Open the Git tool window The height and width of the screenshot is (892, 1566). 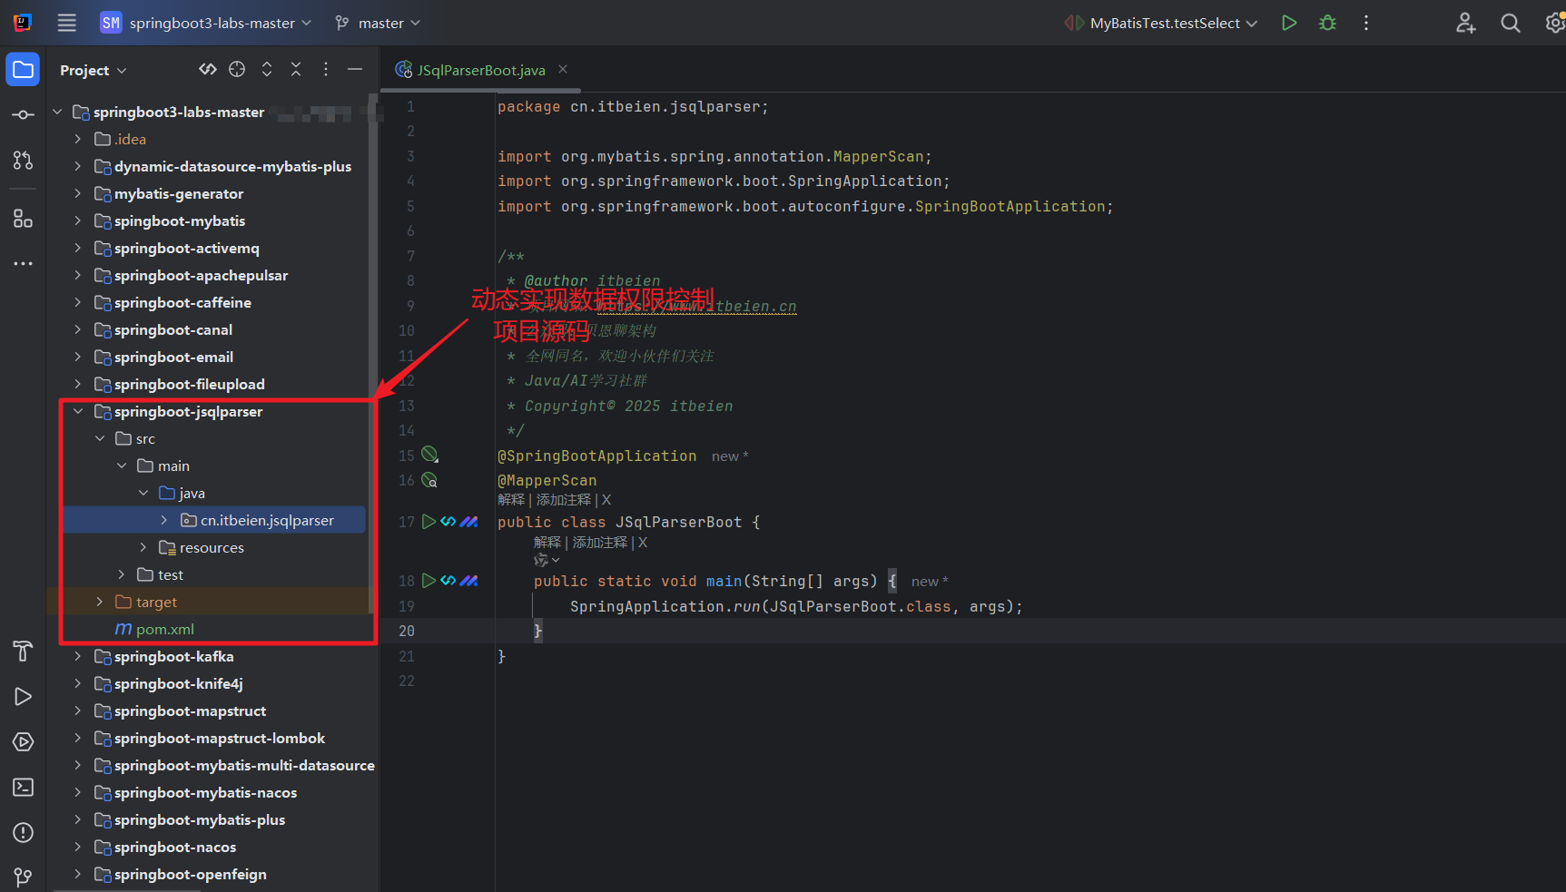pos(23,877)
